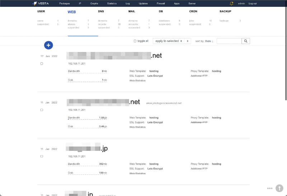Select the checkbox for the 17 Jan 2022 domain

point(42,64)
